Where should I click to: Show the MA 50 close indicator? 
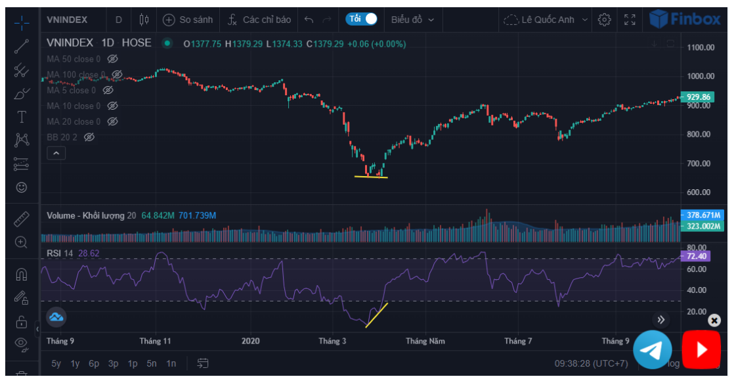[112, 59]
